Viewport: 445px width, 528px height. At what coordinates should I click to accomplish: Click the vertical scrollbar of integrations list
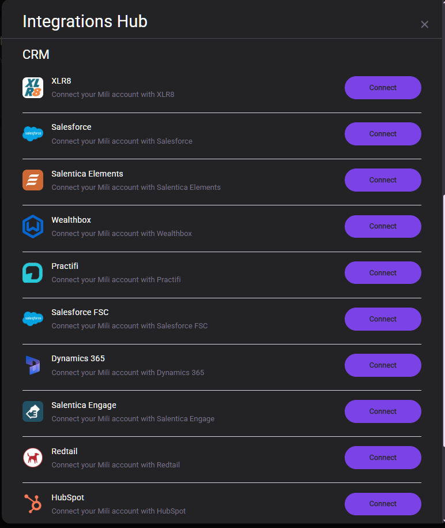443,320
